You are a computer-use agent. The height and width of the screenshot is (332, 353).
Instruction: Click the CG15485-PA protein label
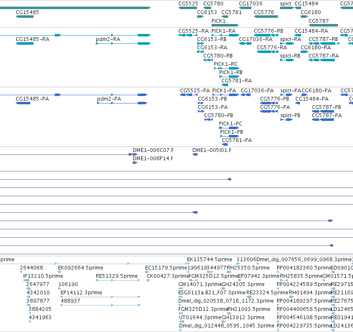tap(32, 99)
